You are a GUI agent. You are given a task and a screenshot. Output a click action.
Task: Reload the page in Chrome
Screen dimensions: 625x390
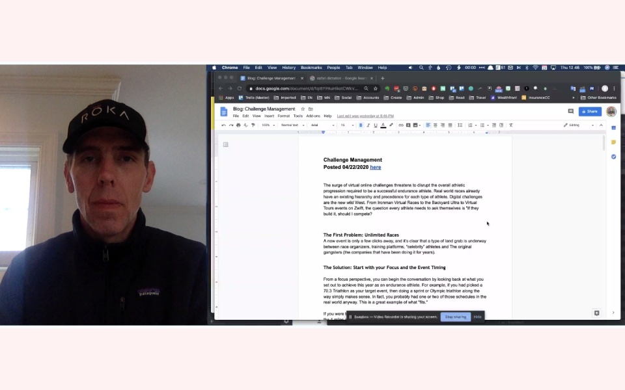[x=239, y=89]
